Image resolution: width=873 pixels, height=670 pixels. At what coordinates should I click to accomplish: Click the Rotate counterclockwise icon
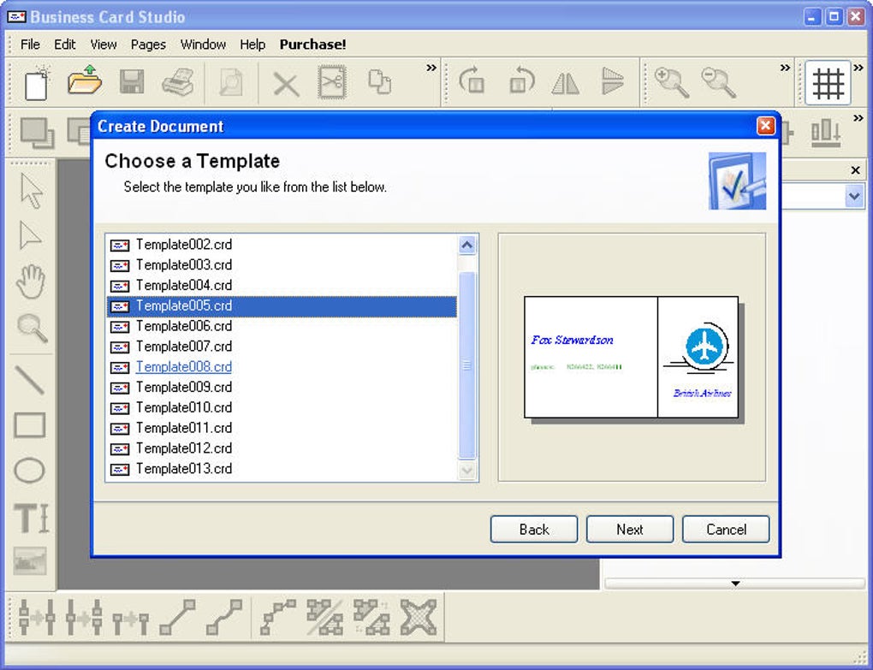(x=521, y=80)
